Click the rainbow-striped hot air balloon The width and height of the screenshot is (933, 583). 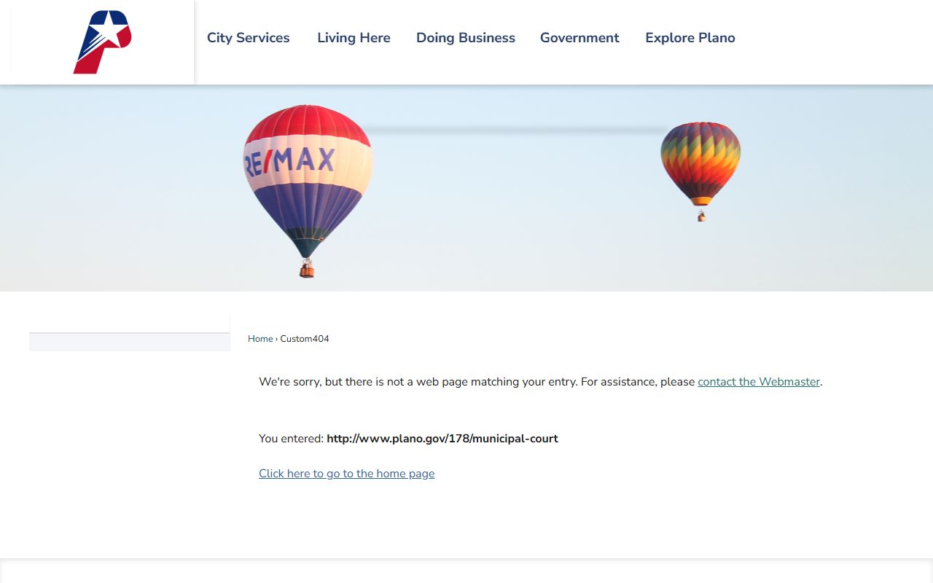click(700, 160)
